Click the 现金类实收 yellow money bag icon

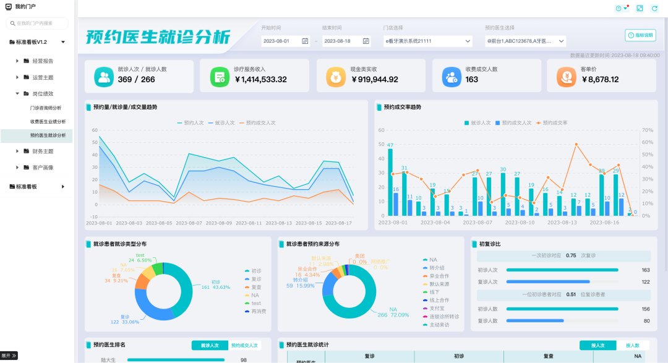[336, 77]
